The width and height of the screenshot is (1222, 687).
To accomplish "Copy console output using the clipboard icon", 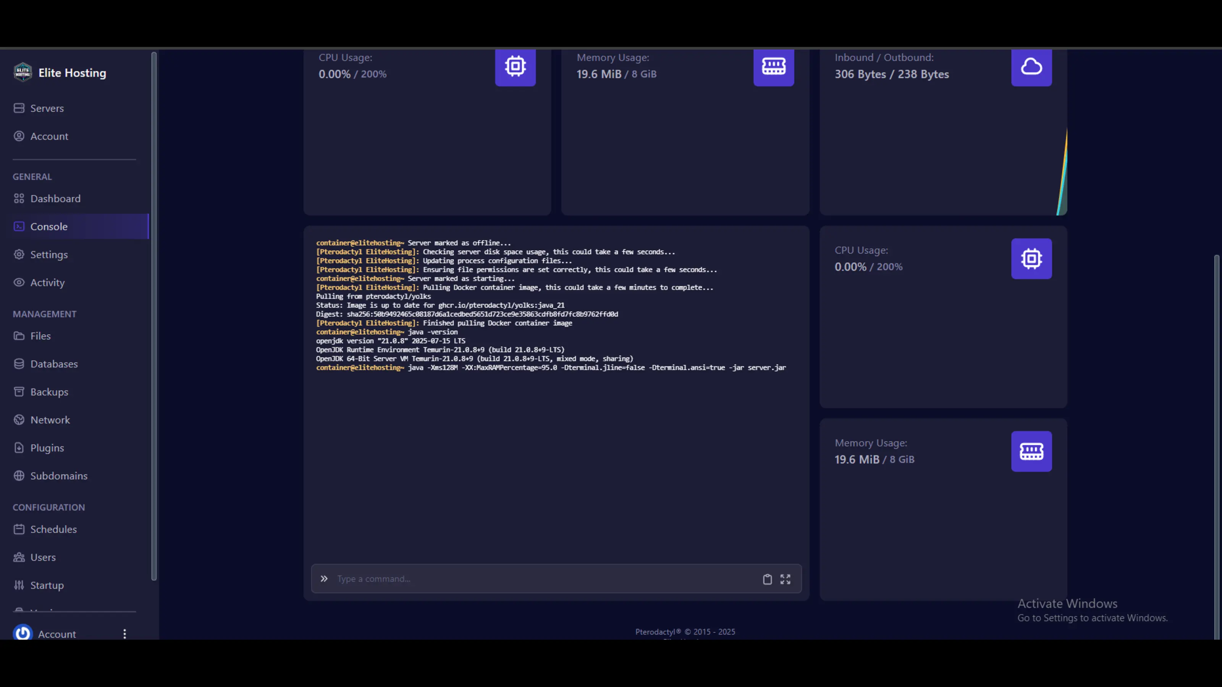I will pyautogui.click(x=768, y=579).
